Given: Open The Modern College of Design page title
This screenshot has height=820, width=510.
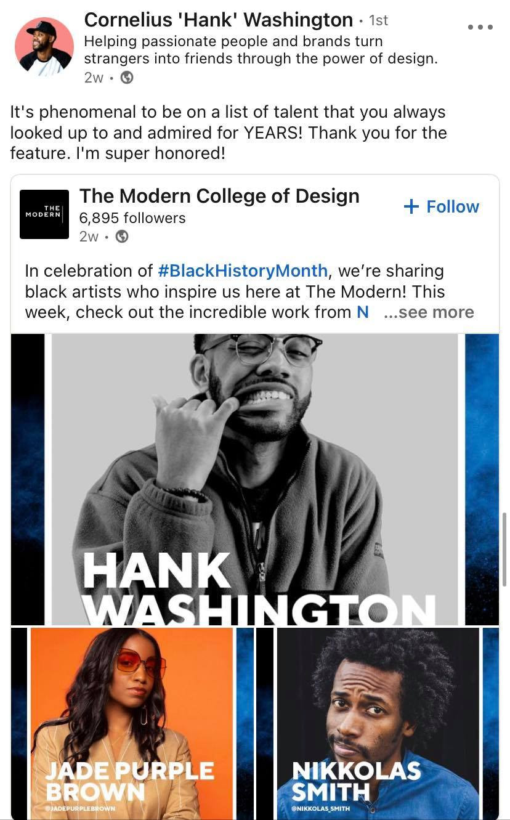Looking at the screenshot, I should coord(219,196).
